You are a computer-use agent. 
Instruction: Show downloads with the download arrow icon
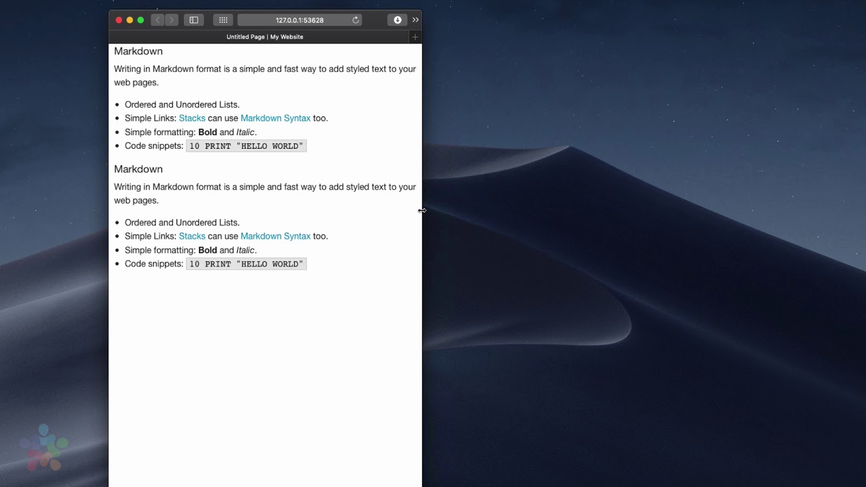(x=398, y=20)
